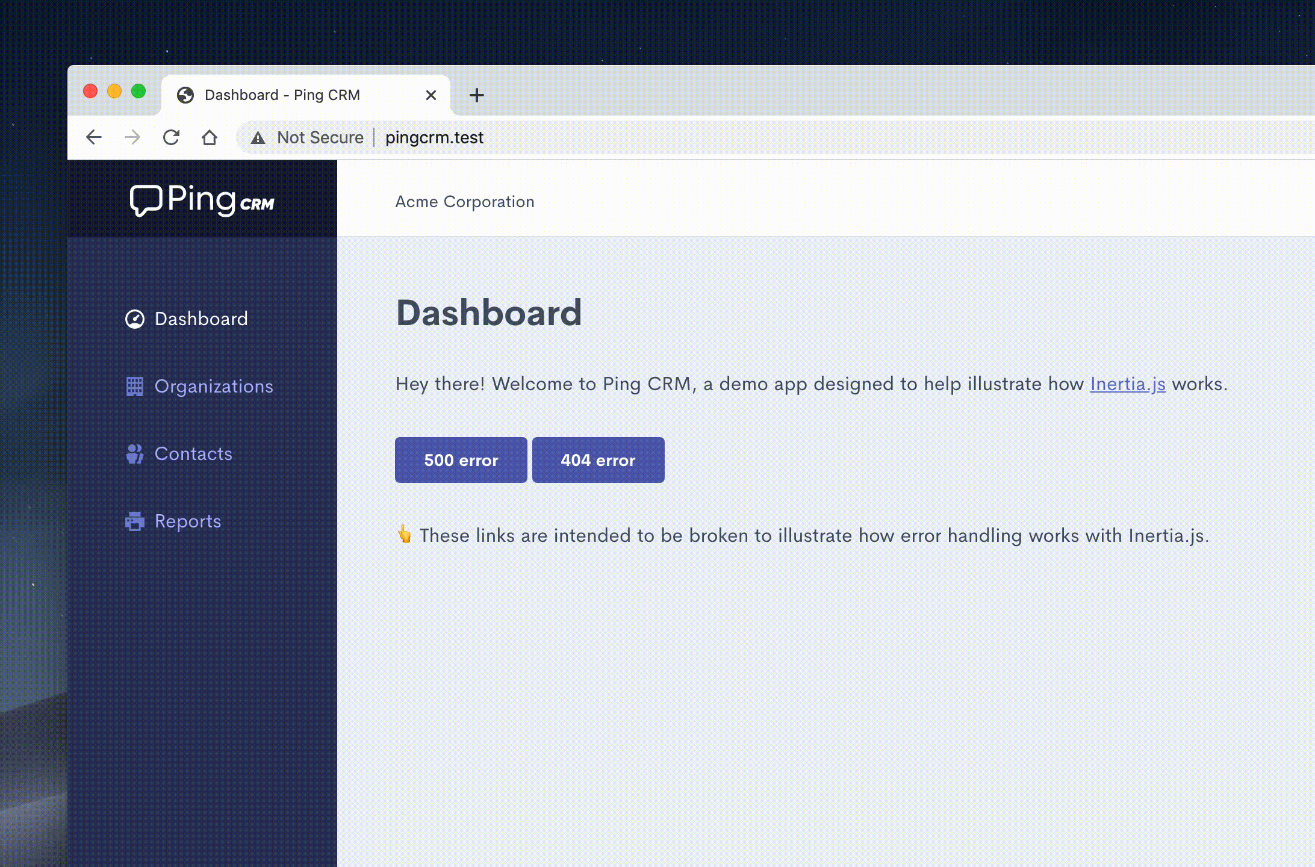1315x867 pixels.
Task: Click the Not Secure warning icon
Action: [258, 138]
